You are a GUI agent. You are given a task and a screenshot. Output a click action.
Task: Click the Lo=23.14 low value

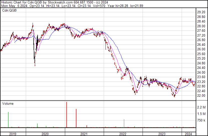click(69, 6)
